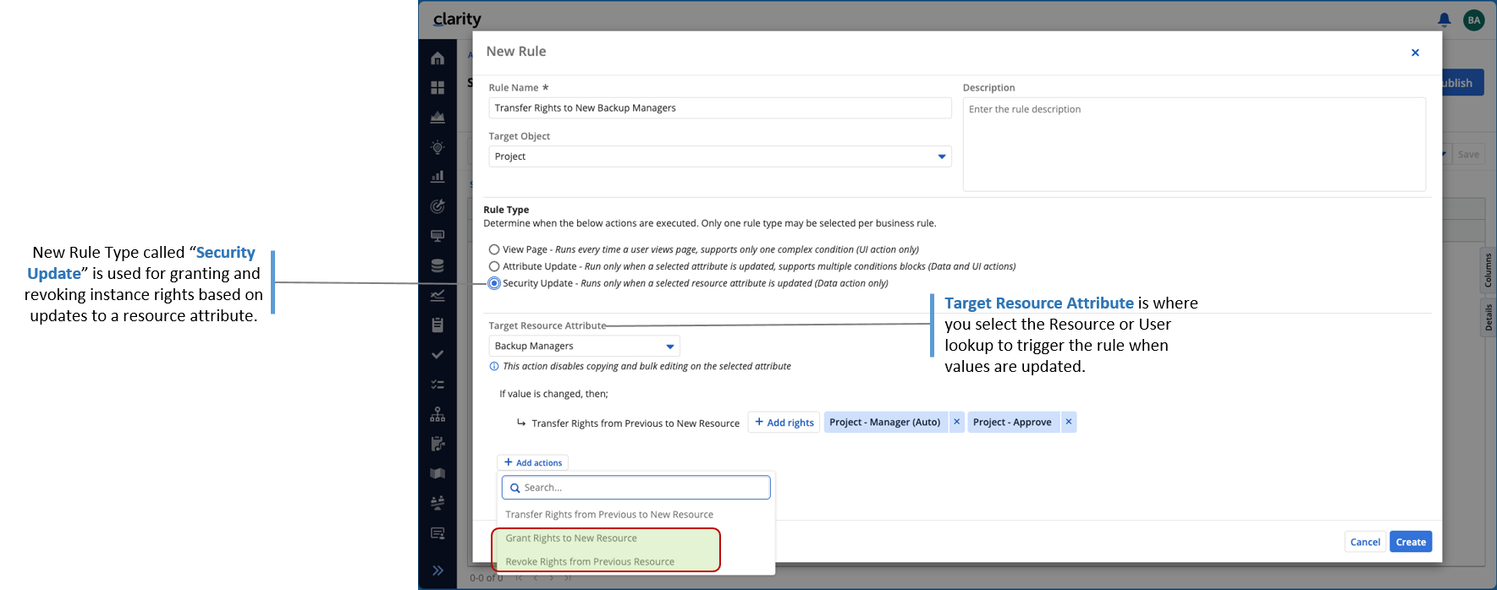Click the info icon beside disable-copying note
The height and width of the screenshot is (590, 1497).
tap(494, 366)
